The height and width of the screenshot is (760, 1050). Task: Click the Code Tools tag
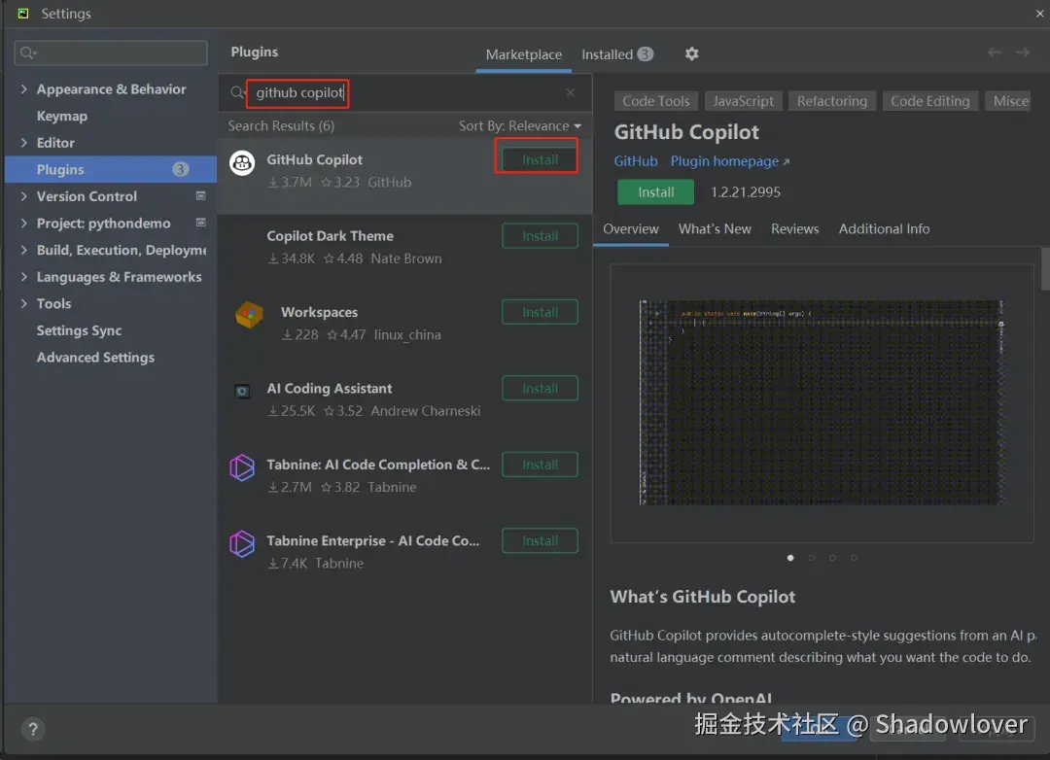click(655, 101)
